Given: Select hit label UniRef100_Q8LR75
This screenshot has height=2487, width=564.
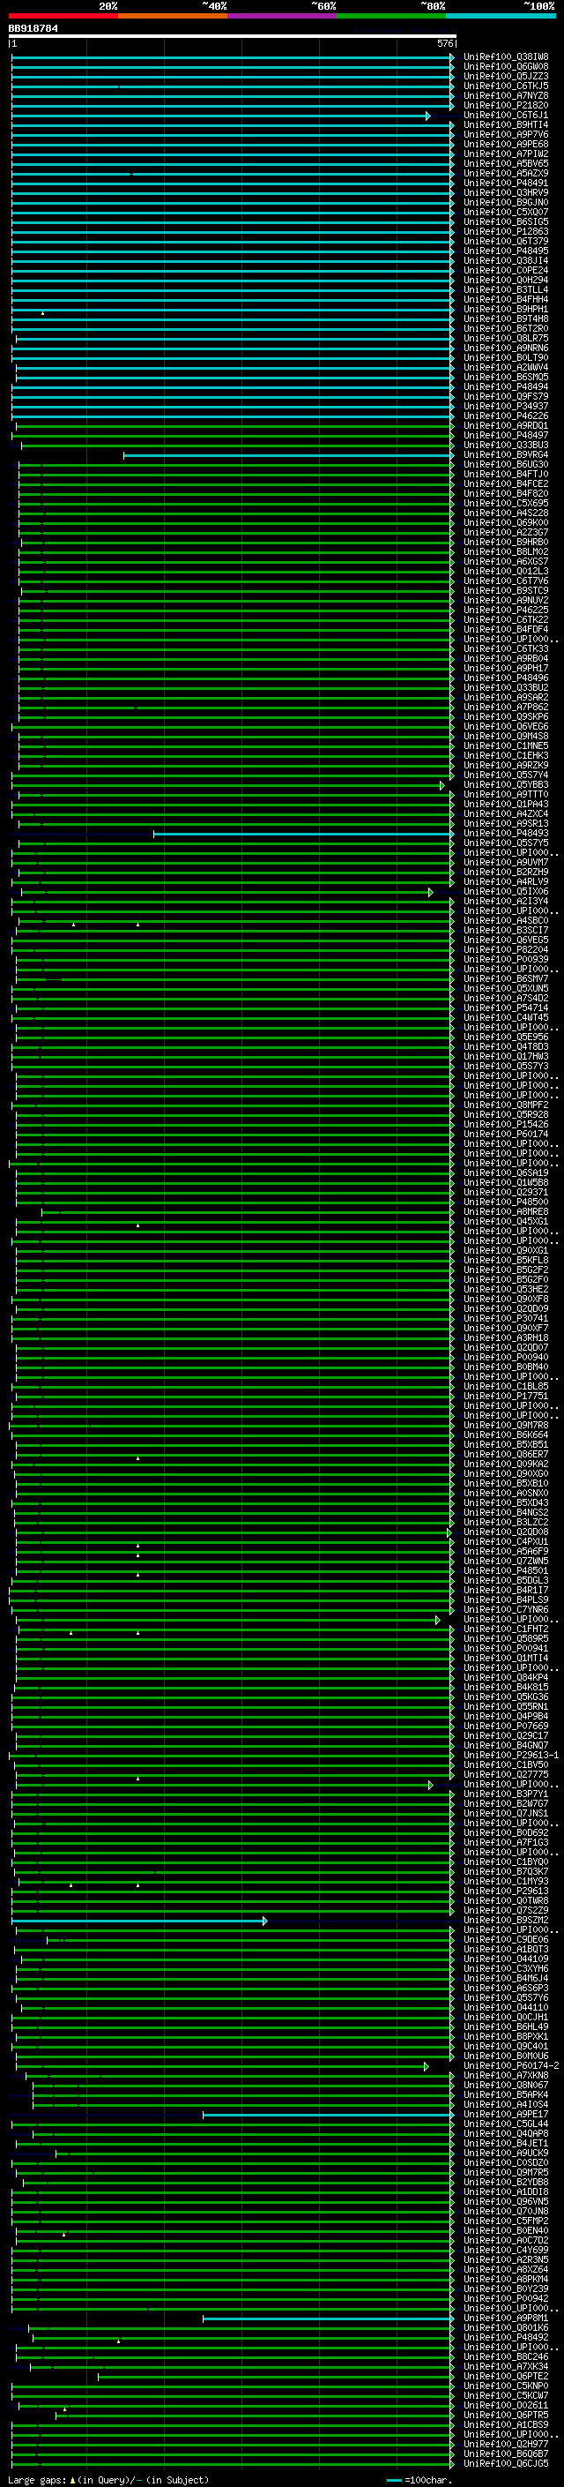Looking at the screenshot, I should pos(506,339).
